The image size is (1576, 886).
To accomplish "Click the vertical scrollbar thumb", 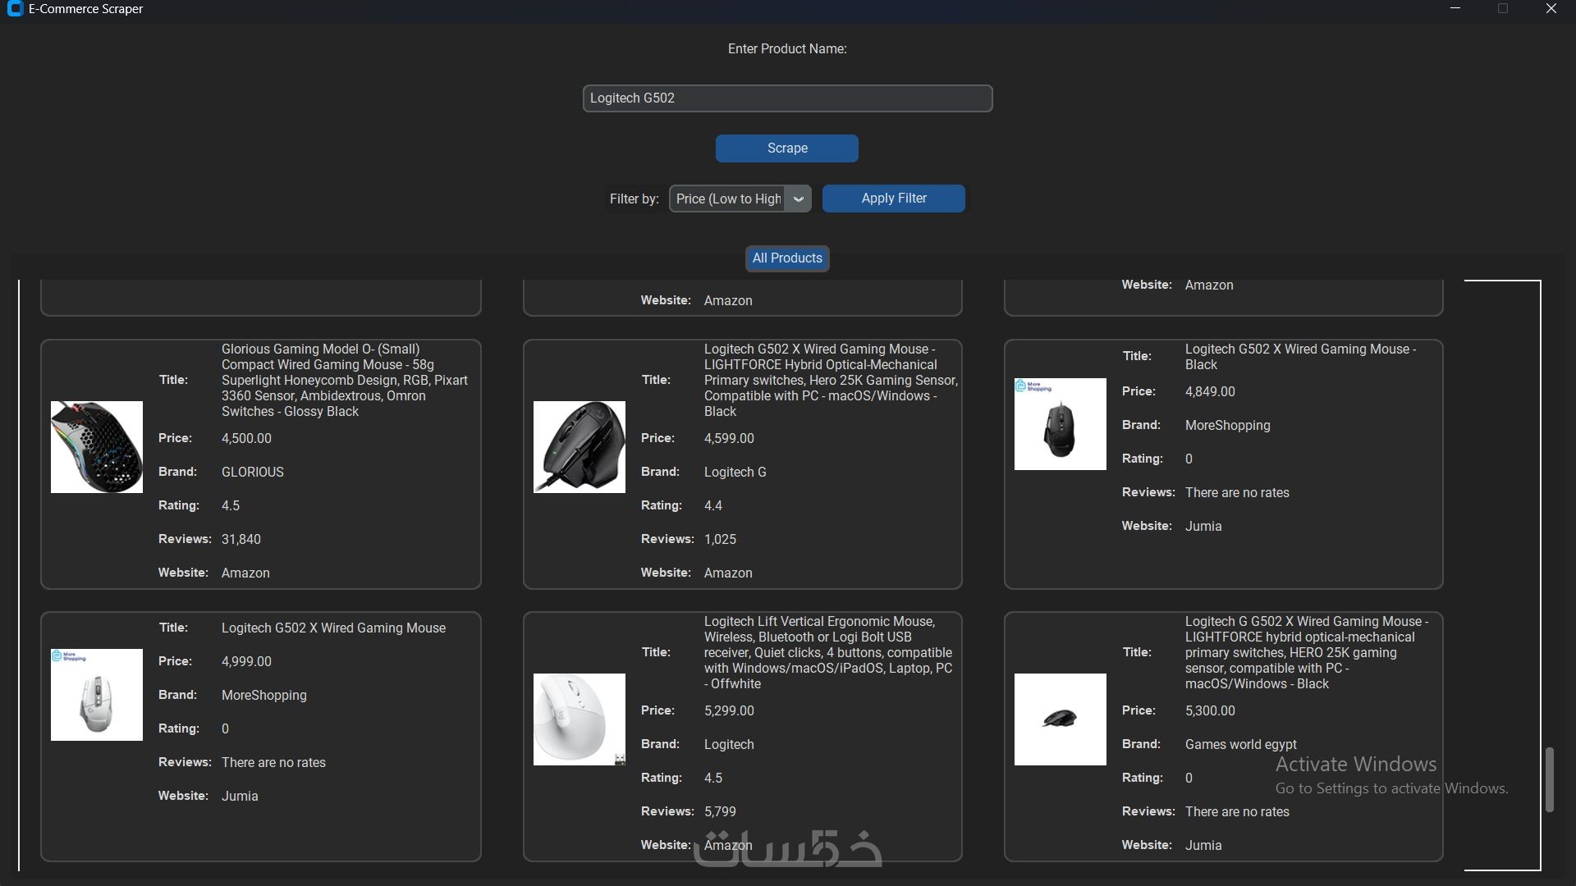I will click(1550, 779).
